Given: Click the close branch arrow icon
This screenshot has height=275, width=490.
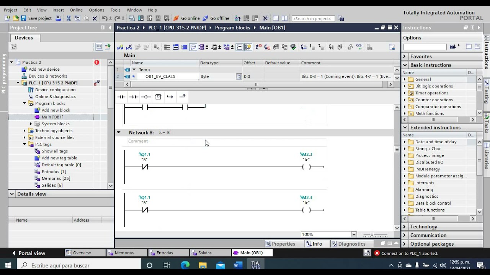Looking at the screenshot, I should (x=183, y=97).
